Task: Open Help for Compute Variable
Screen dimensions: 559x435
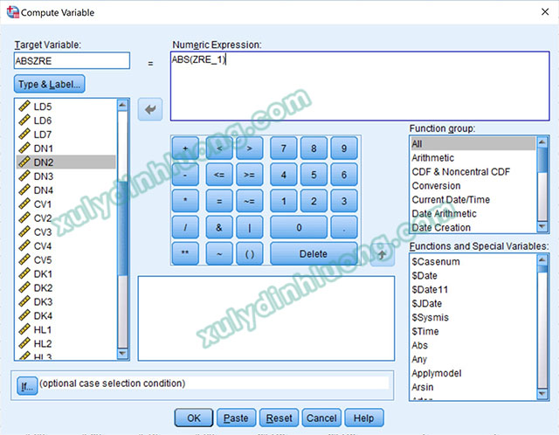Action: [364, 418]
